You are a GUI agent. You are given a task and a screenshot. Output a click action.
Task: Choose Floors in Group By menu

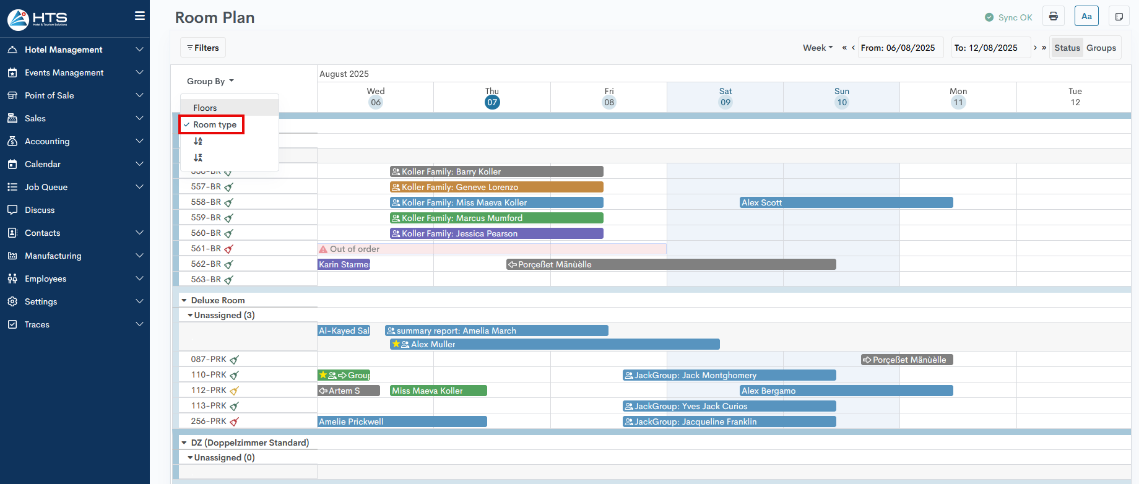(205, 108)
